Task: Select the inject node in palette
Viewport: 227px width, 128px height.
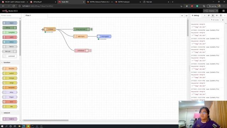Action: (10, 23)
